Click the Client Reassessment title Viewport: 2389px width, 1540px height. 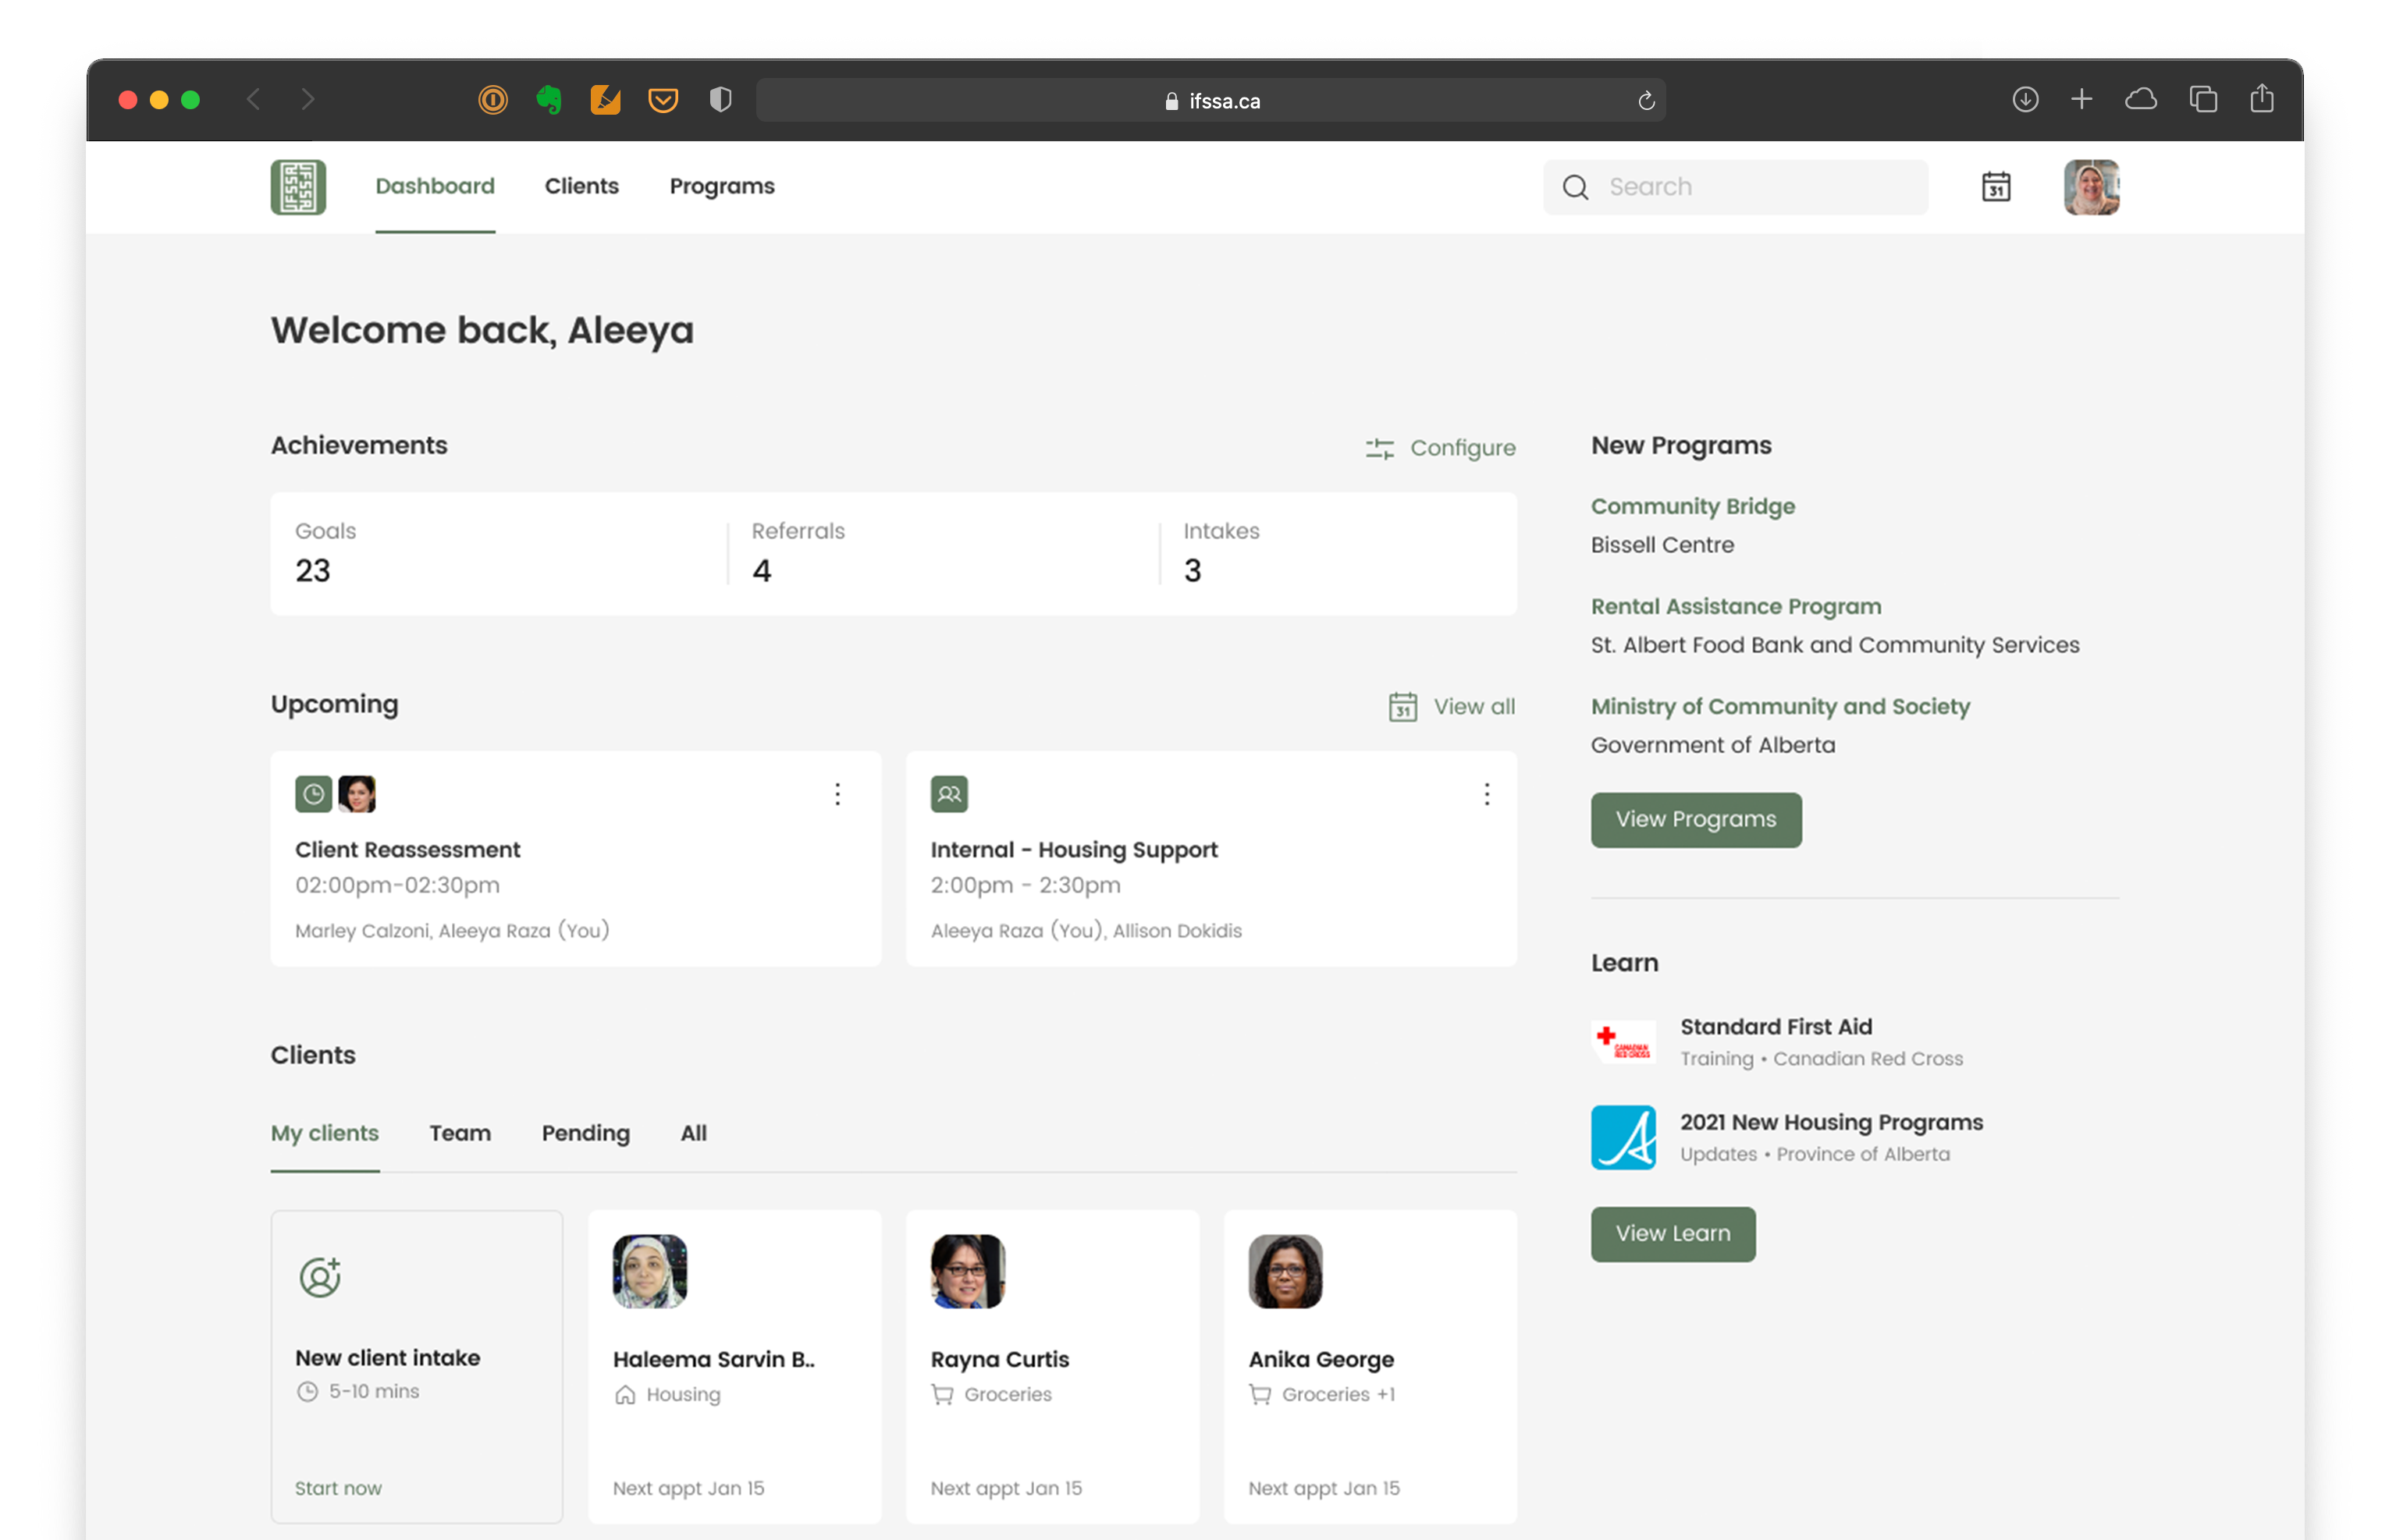click(x=407, y=850)
